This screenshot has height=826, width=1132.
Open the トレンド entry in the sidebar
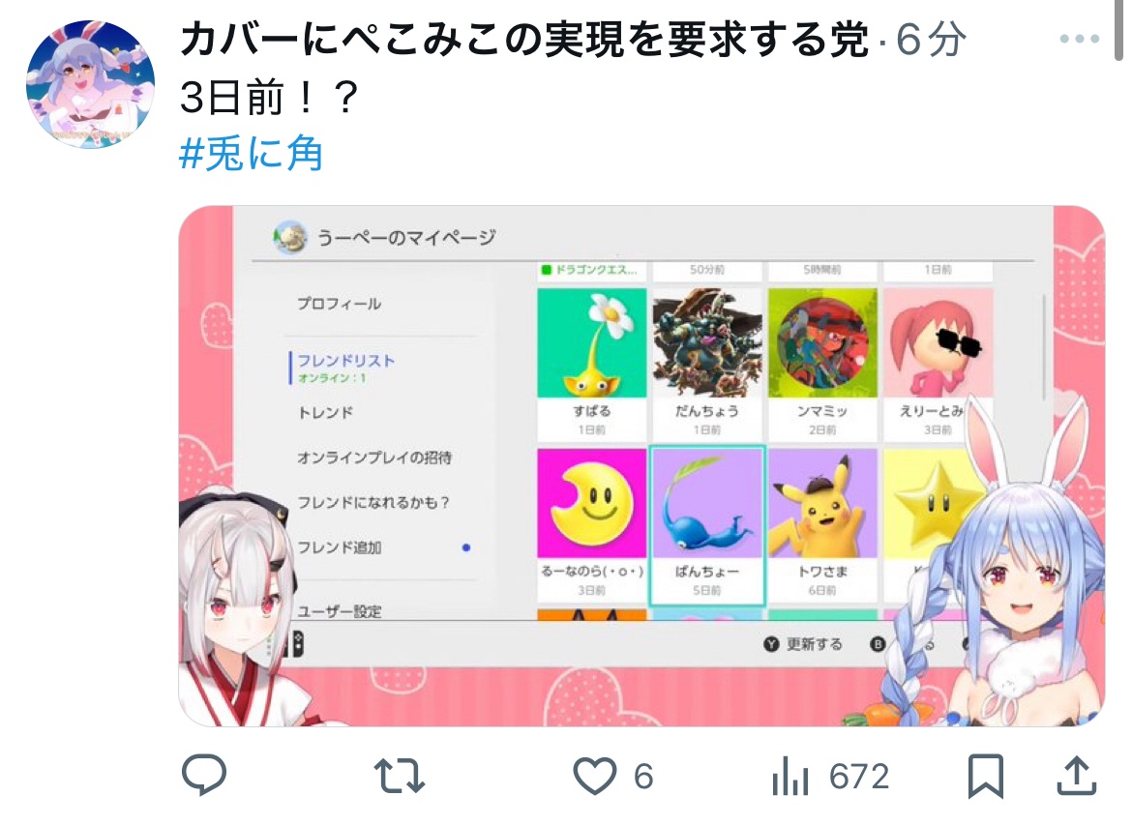click(x=326, y=413)
